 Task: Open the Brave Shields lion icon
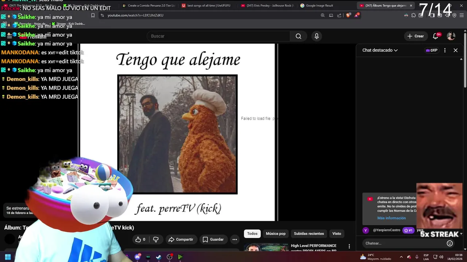coord(348,15)
